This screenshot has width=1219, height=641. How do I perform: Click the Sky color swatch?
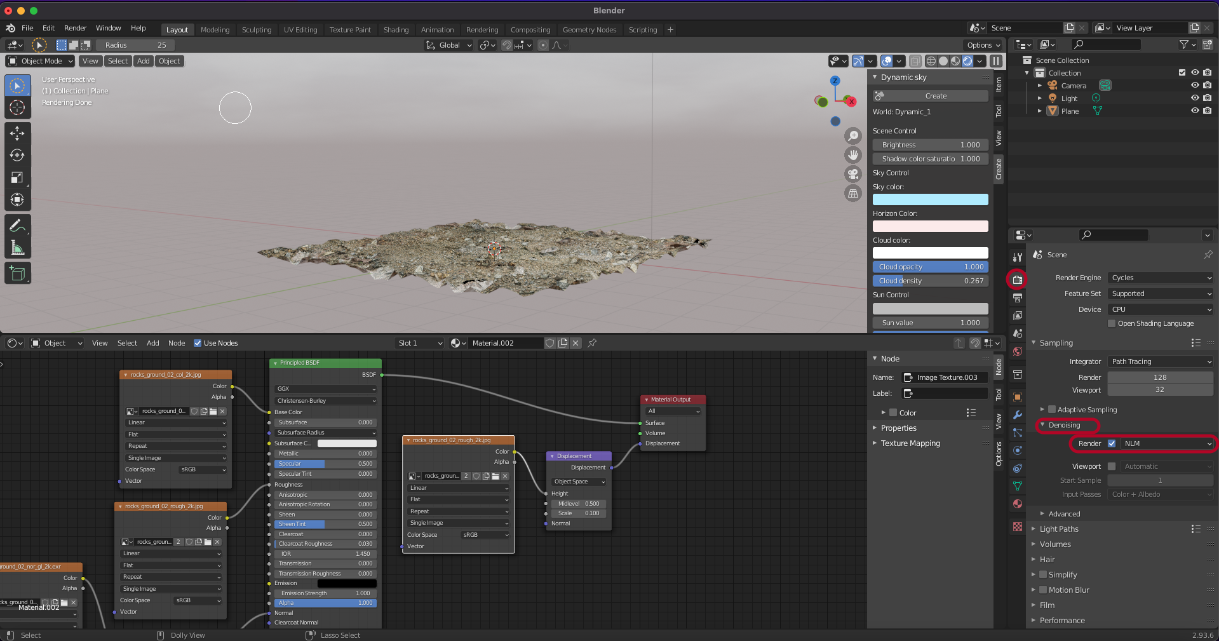[930, 199]
